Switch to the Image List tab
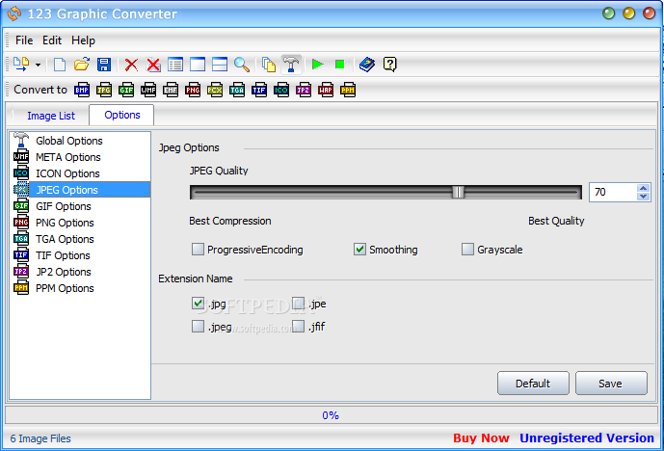This screenshot has height=451, width=664. point(51,116)
